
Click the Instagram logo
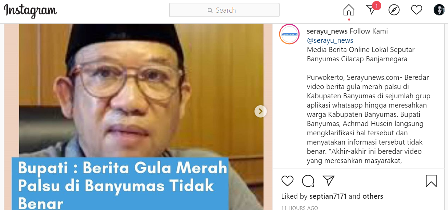click(30, 11)
